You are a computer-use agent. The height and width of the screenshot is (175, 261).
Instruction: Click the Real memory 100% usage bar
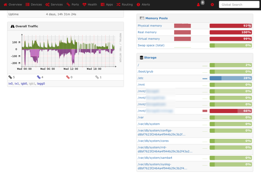231,32
